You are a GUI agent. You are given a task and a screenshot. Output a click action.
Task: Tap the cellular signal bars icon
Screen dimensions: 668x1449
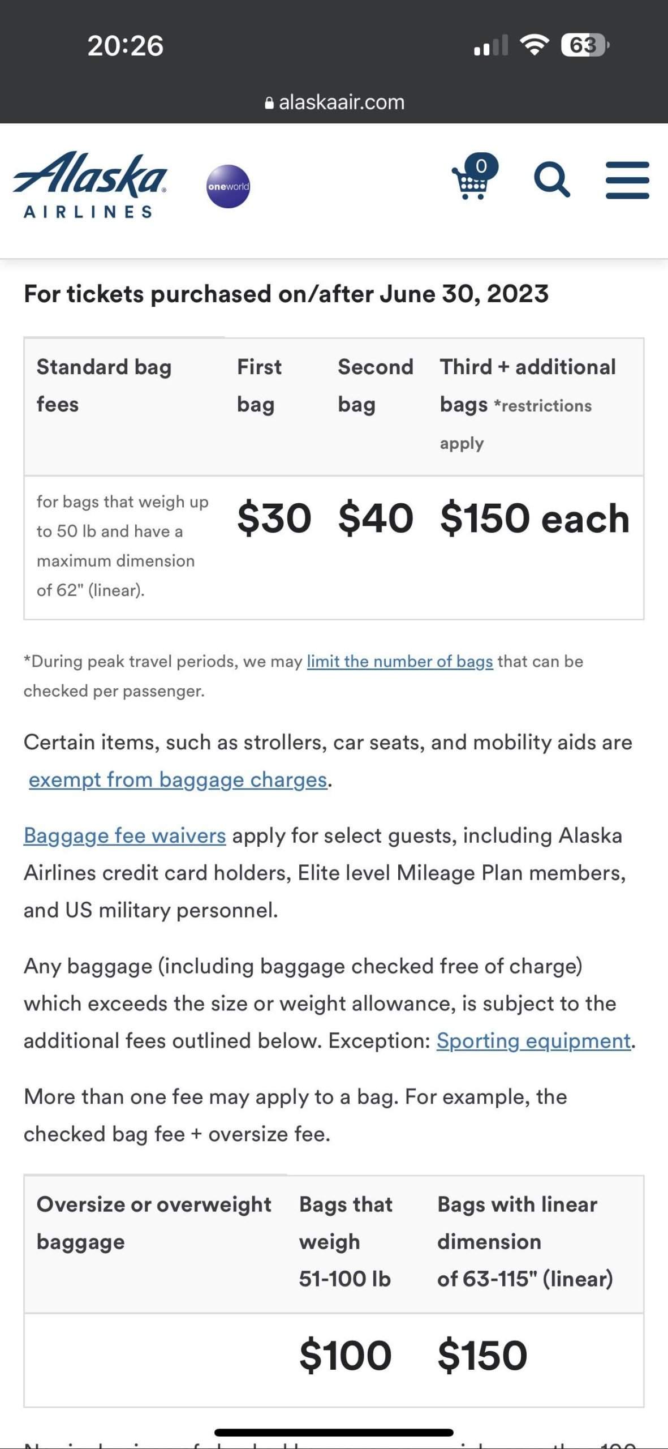coord(490,46)
